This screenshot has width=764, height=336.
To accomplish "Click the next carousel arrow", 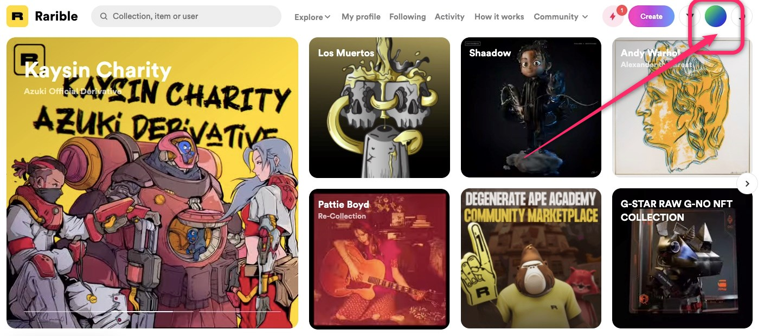I will point(747,183).
